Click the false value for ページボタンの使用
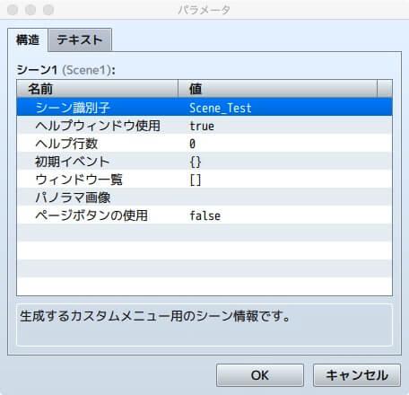Screen dimensions: 409x395 (x=205, y=215)
